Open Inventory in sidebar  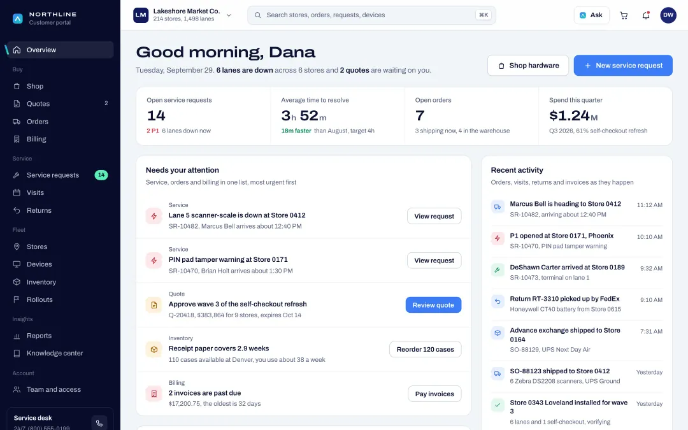[x=60, y=282]
